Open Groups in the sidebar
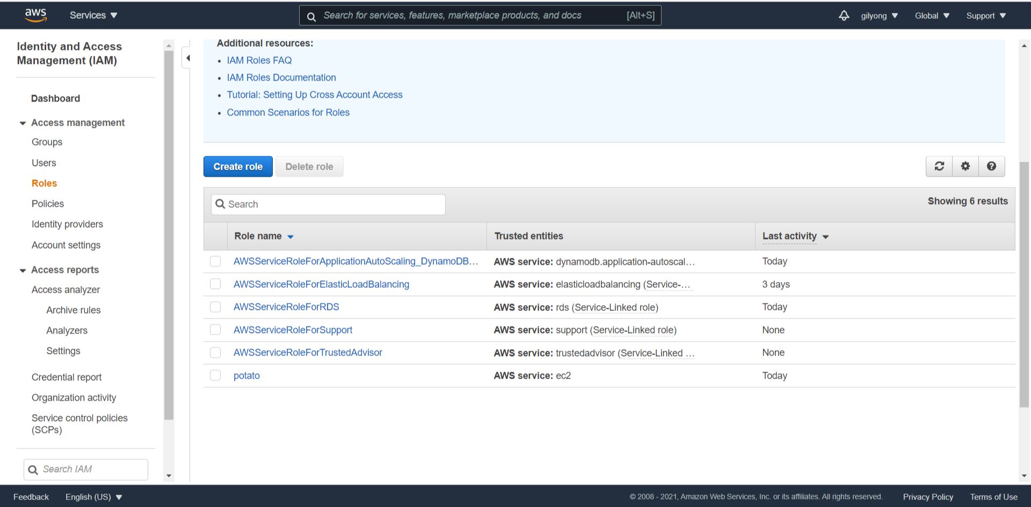 tap(47, 142)
